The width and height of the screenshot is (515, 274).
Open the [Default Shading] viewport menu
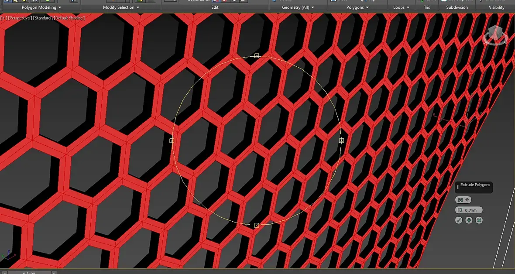(69, 18)
